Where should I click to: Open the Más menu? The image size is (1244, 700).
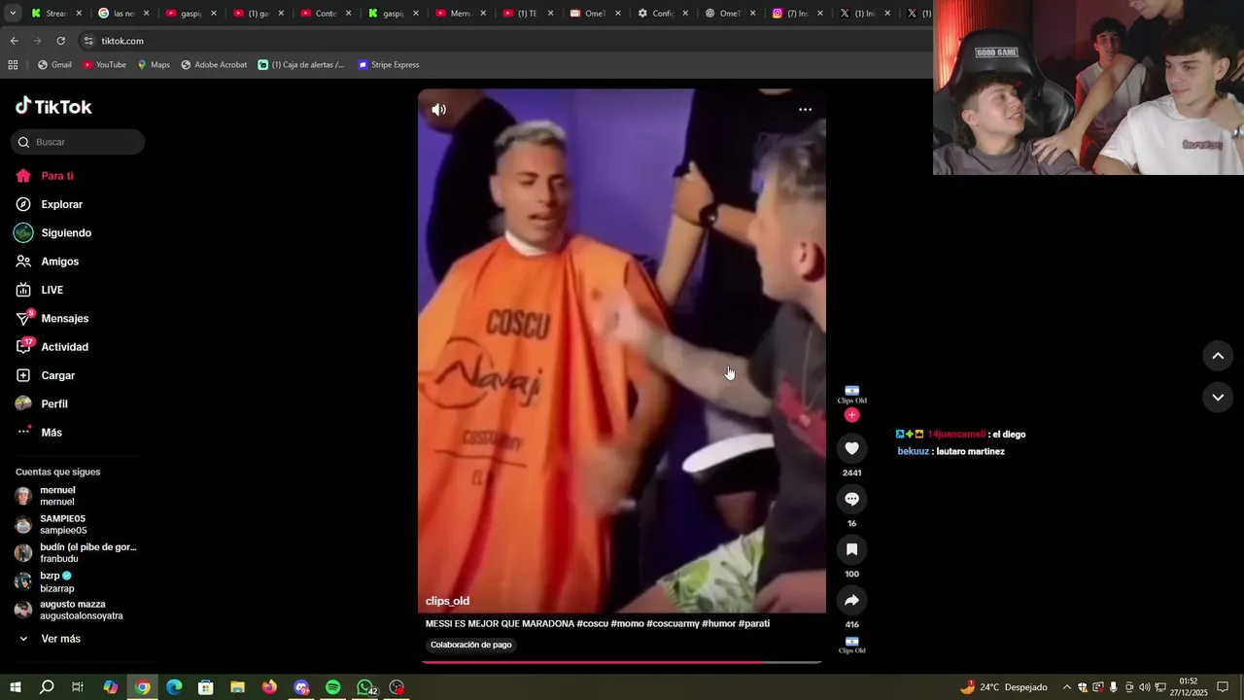click(x=39, y=433)
